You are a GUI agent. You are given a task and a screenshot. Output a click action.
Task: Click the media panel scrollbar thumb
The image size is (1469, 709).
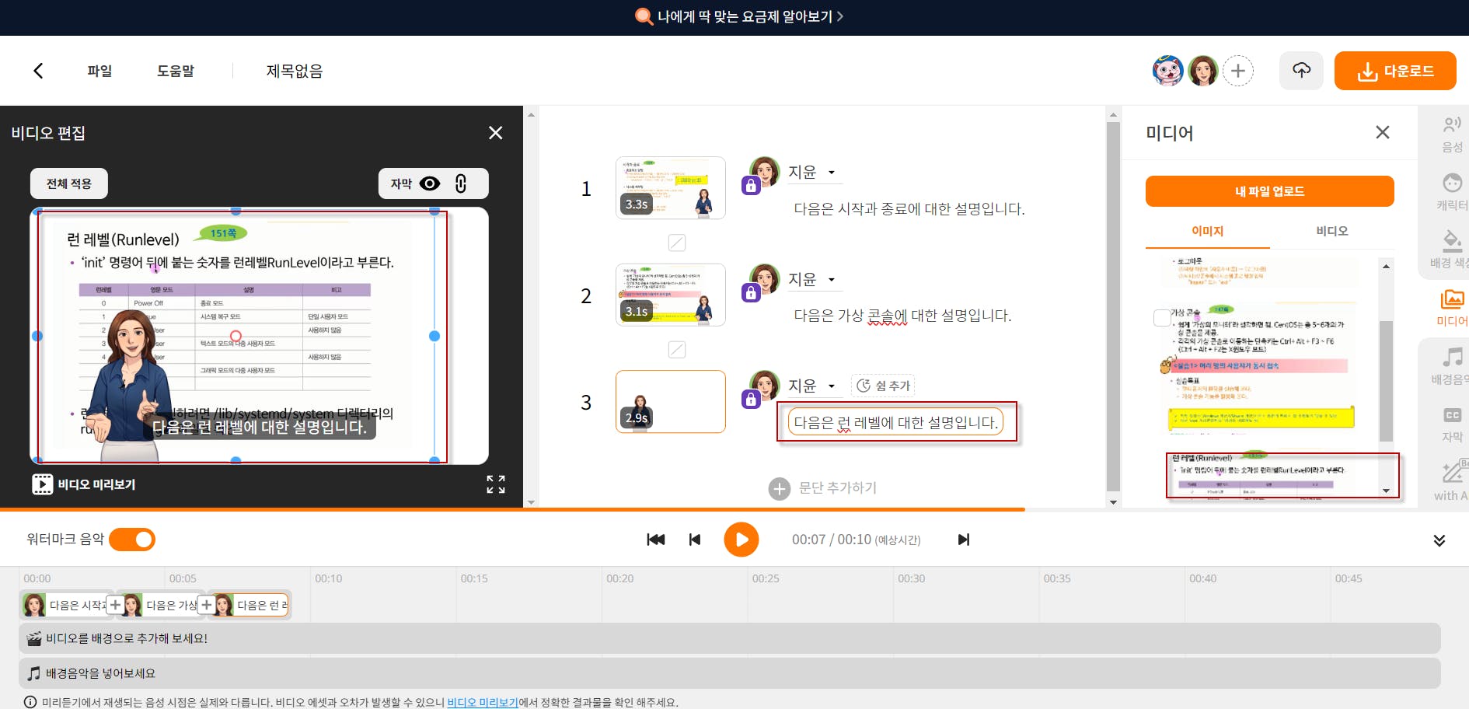pyautogui.click(x=1386, y=381)
